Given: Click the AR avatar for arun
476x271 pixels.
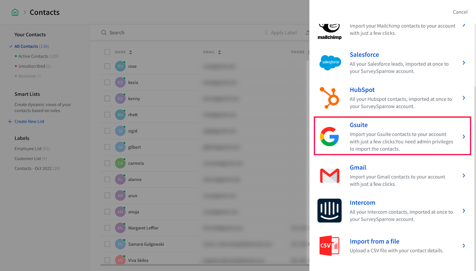Looking at the screenshot, I should click(120, 196).
